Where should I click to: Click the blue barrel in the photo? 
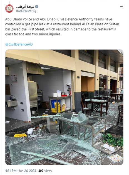click(x=55, y=104)
